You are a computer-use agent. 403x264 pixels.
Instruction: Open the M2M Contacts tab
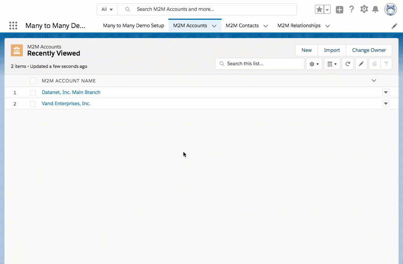pos(242,26)
